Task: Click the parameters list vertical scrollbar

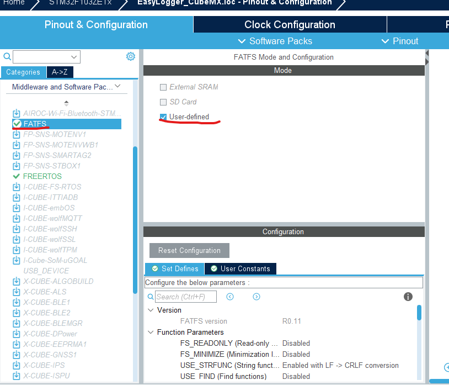Action: (419, 313)
